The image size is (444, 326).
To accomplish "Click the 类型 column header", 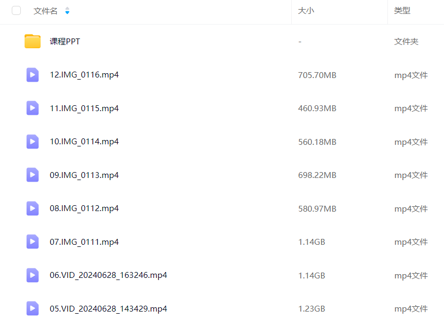I will (402, 11).
